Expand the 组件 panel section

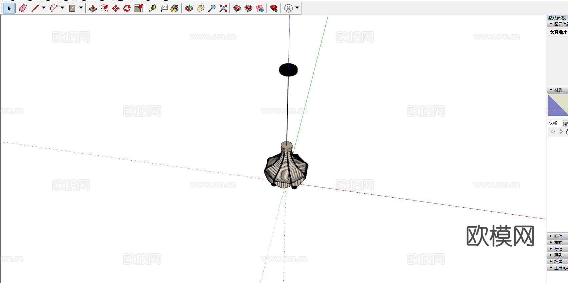tap(558, 236)
